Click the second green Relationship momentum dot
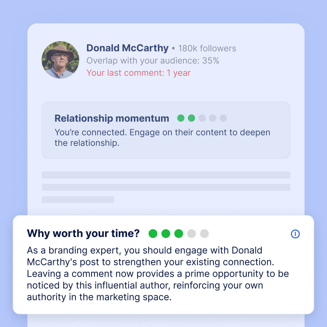 pyautogui.click(x=191, y=118)
